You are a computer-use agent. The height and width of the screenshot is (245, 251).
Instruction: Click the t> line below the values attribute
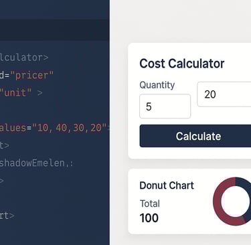point(5,145)
